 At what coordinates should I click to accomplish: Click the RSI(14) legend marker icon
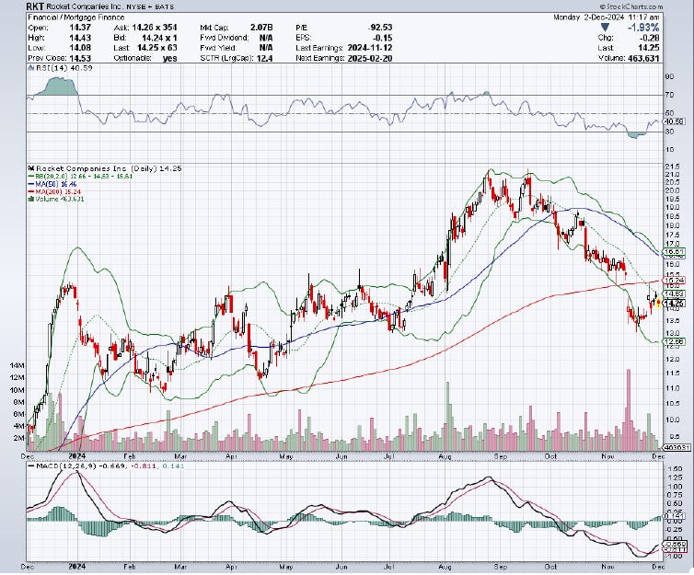[x=30, y=68]
